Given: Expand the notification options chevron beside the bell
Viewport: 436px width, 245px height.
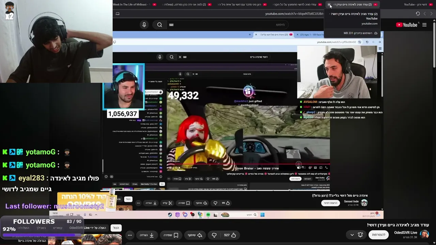Looking at the screenshot, I should (352, 235).
